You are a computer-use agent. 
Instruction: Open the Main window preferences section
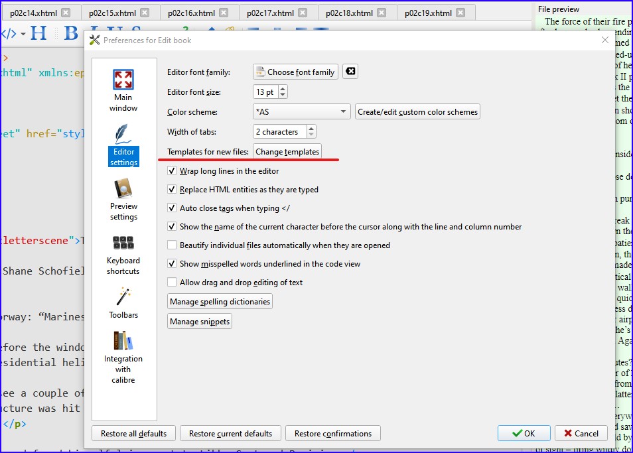pyautogui.click(x=123, y=91)
